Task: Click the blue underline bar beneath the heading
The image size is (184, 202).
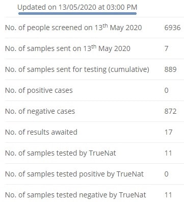Action: [x=77, y=13]
